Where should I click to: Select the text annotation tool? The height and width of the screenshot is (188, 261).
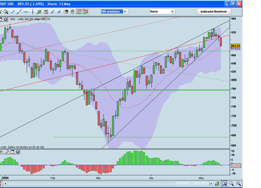click(x=46, y=12)
